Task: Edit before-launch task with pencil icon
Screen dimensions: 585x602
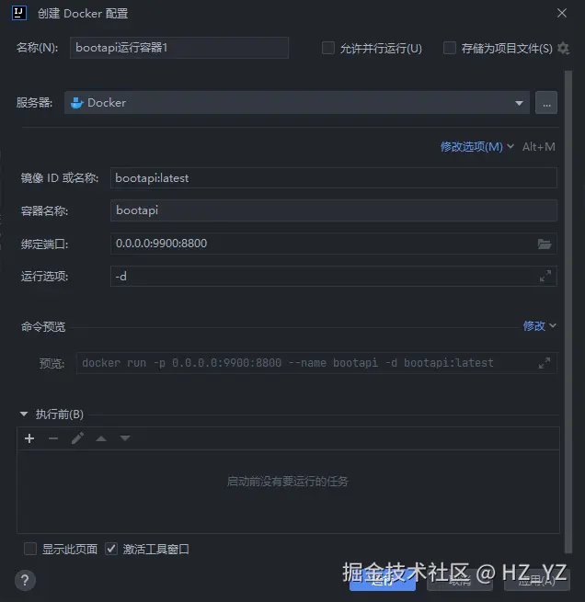Action: 77,438
